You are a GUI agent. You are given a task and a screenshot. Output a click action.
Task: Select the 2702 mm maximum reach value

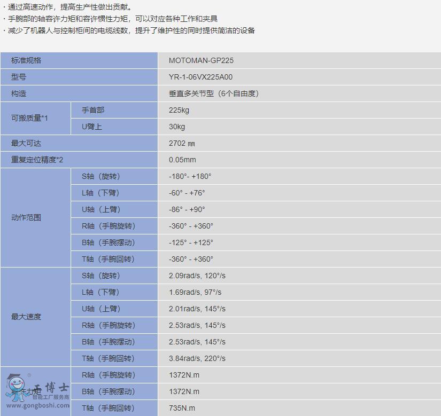click(182, 143)
